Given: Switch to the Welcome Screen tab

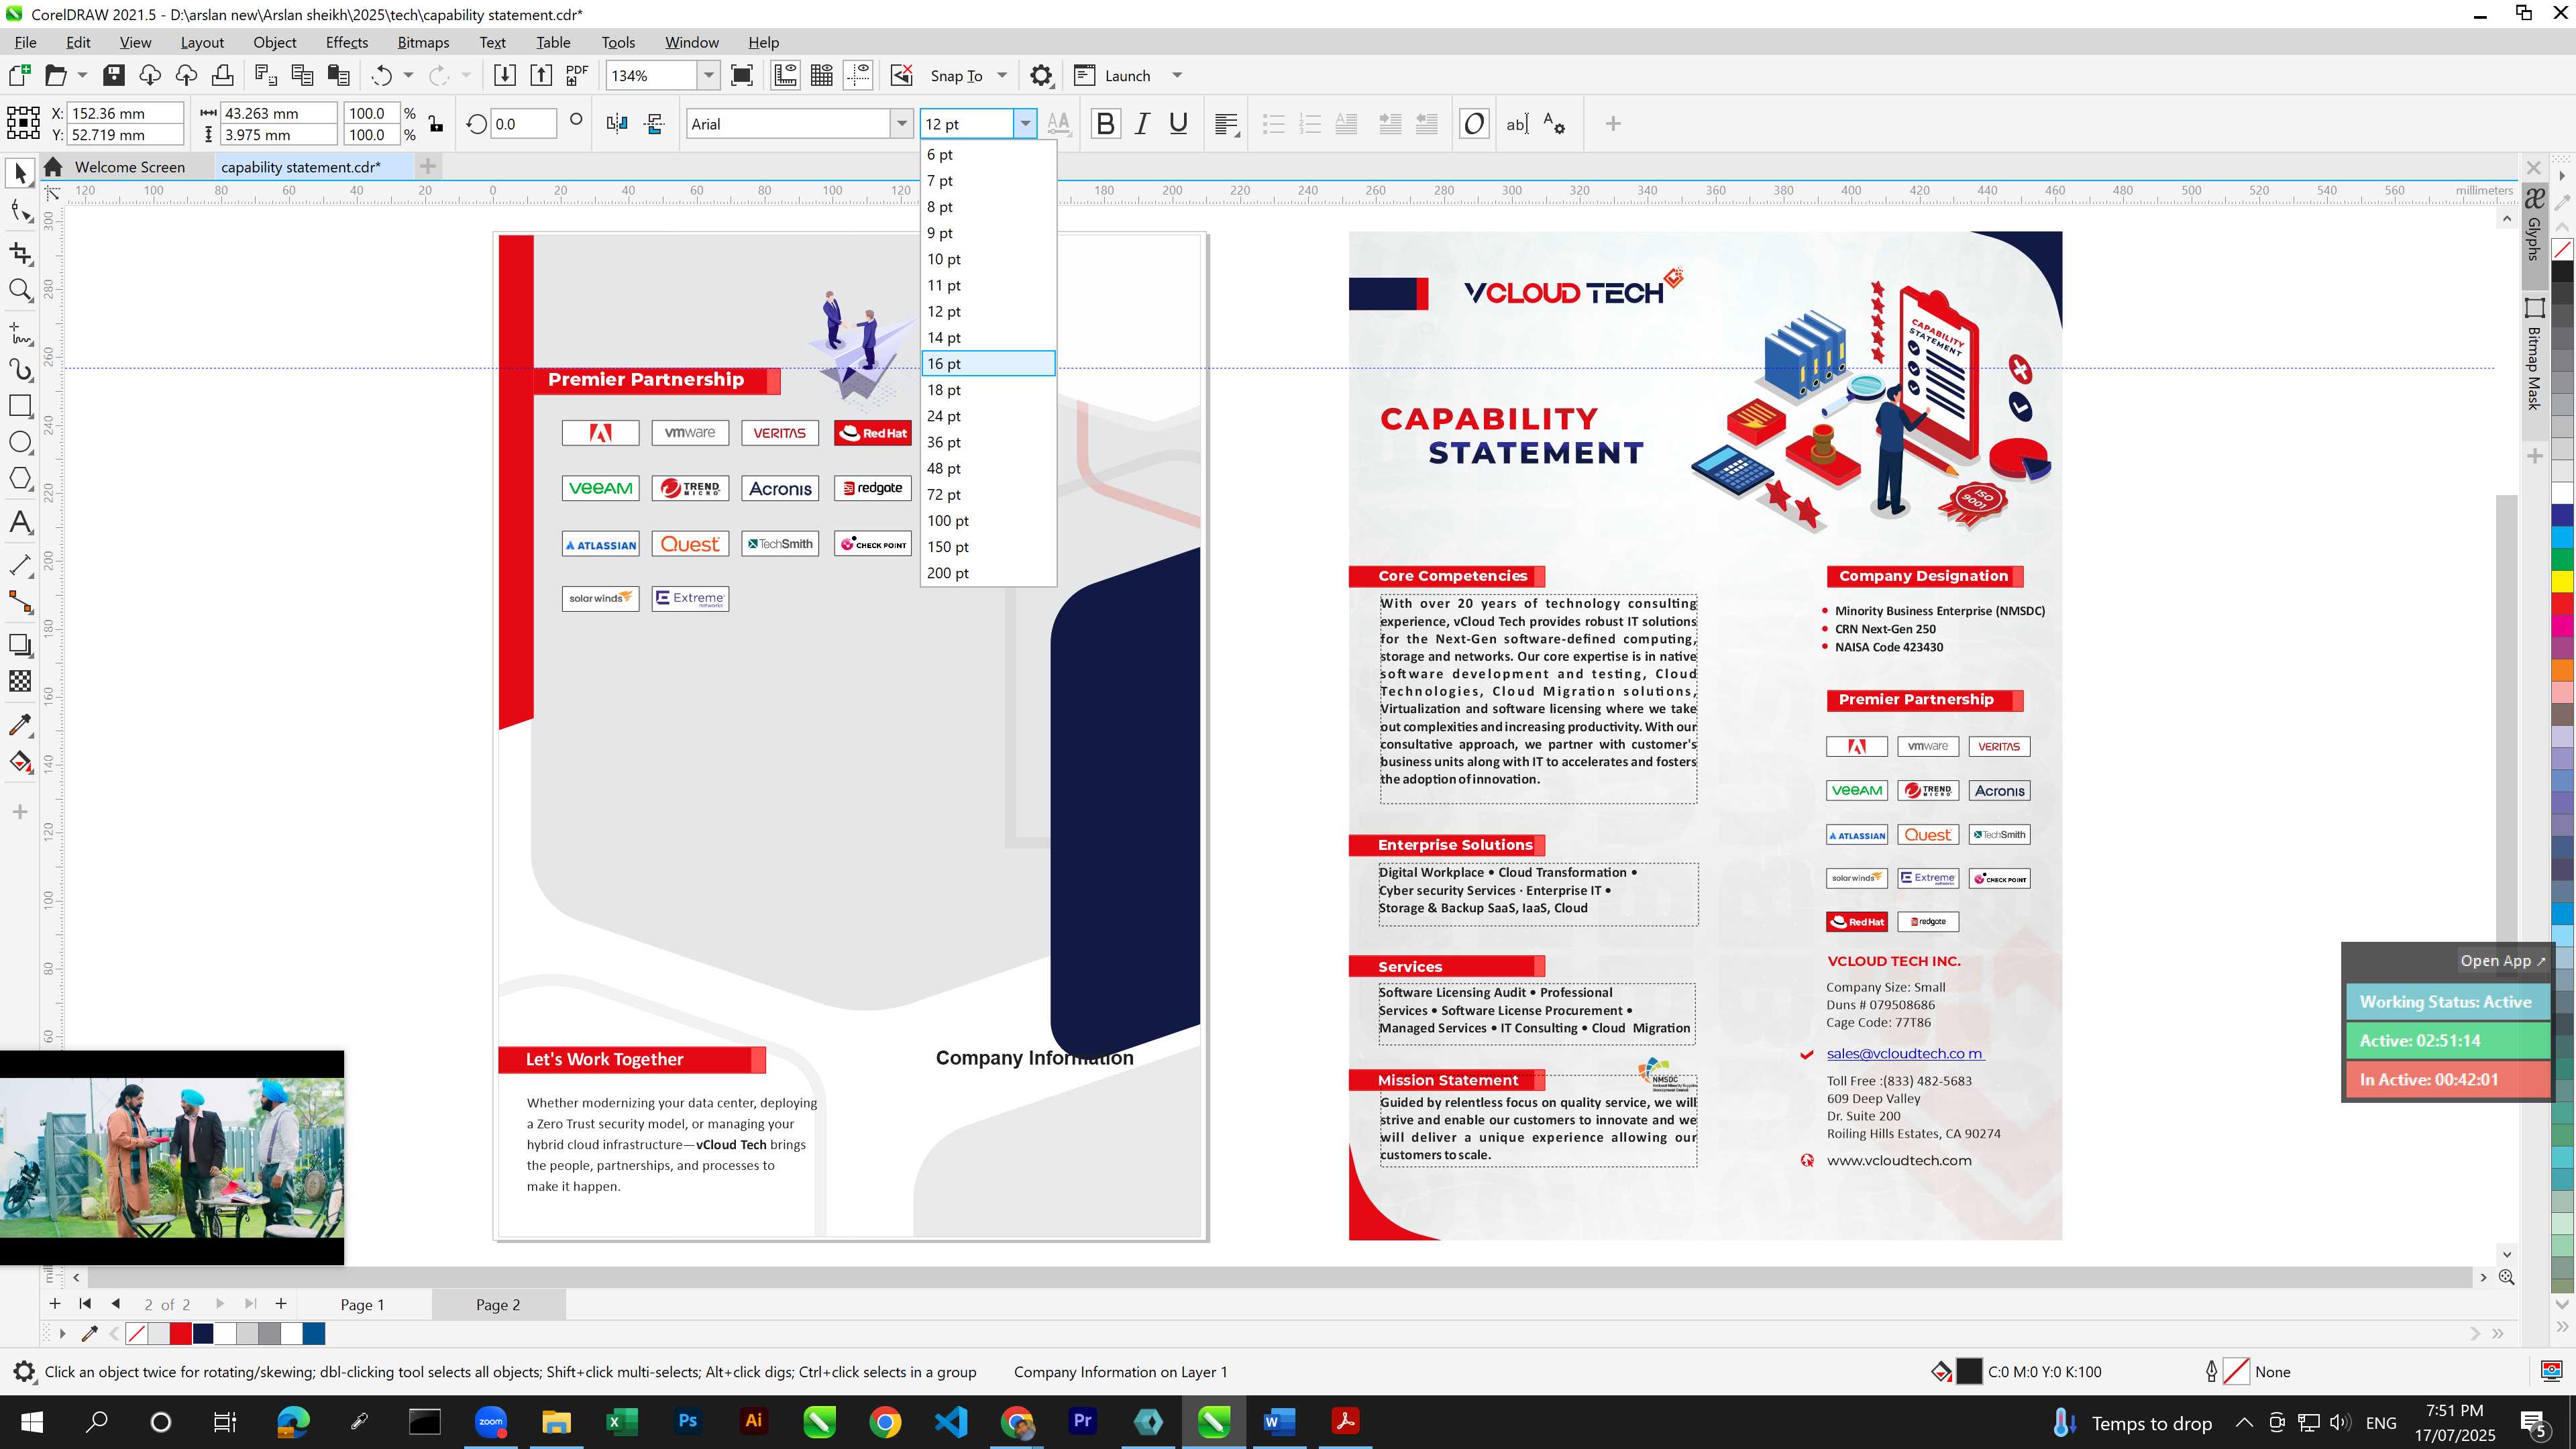Looking at the screenshot, I should (129, 167).
